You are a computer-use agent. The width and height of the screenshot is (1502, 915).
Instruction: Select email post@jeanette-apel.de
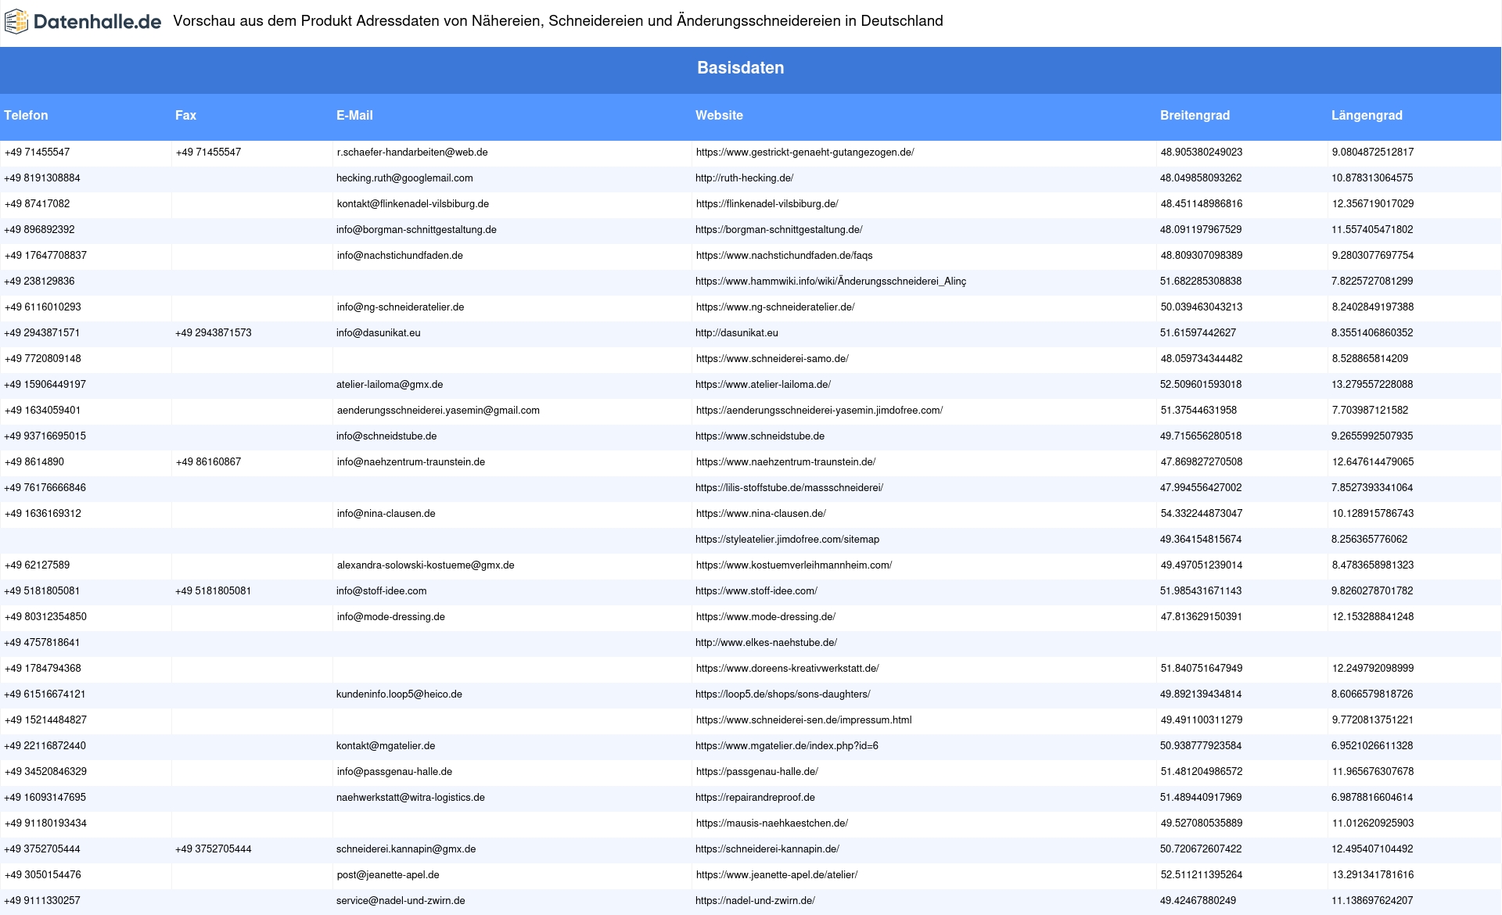[388, 875]
